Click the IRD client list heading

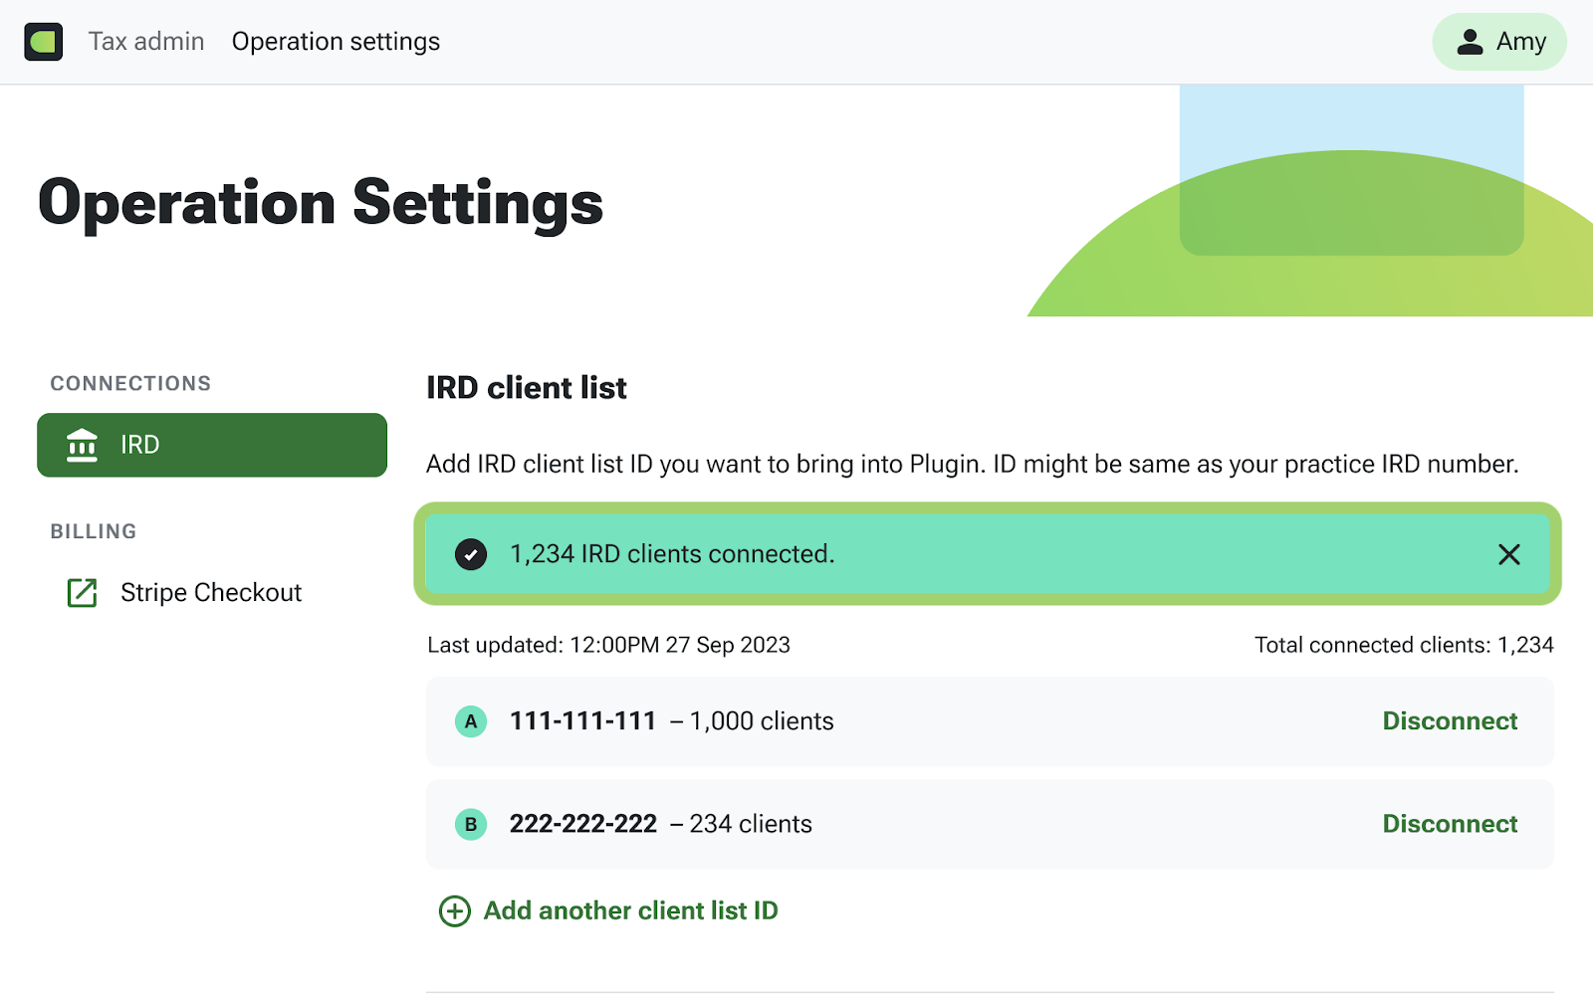point(527,388)
